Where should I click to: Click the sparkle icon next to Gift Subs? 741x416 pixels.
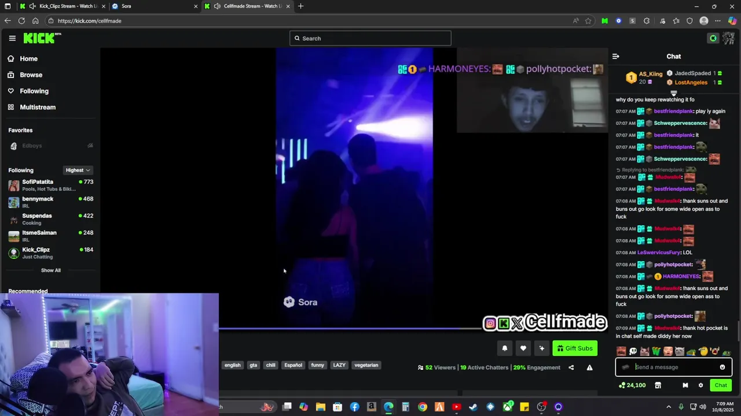(541, 348)
